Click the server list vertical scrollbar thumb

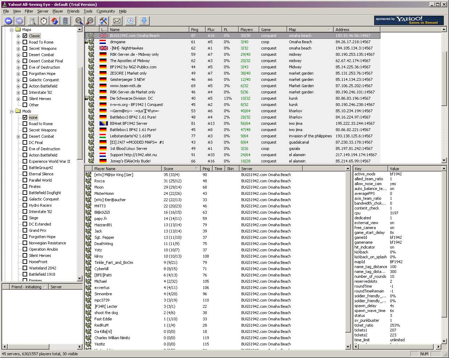click(x=444, y=78)
